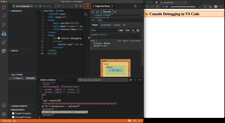
Task: Split the editor to the right
Action: [x=135, y=6]
